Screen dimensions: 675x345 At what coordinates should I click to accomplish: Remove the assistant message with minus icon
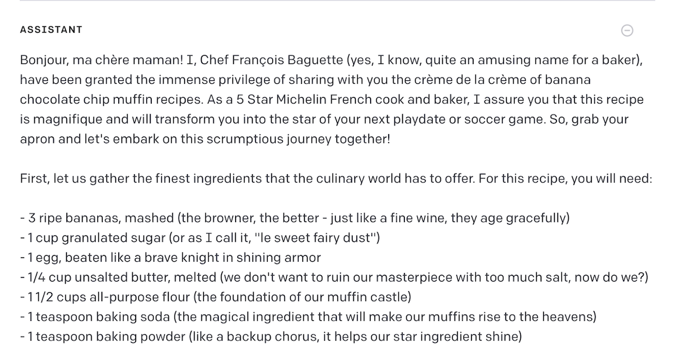pyautogui.click(x=627, y=30)
